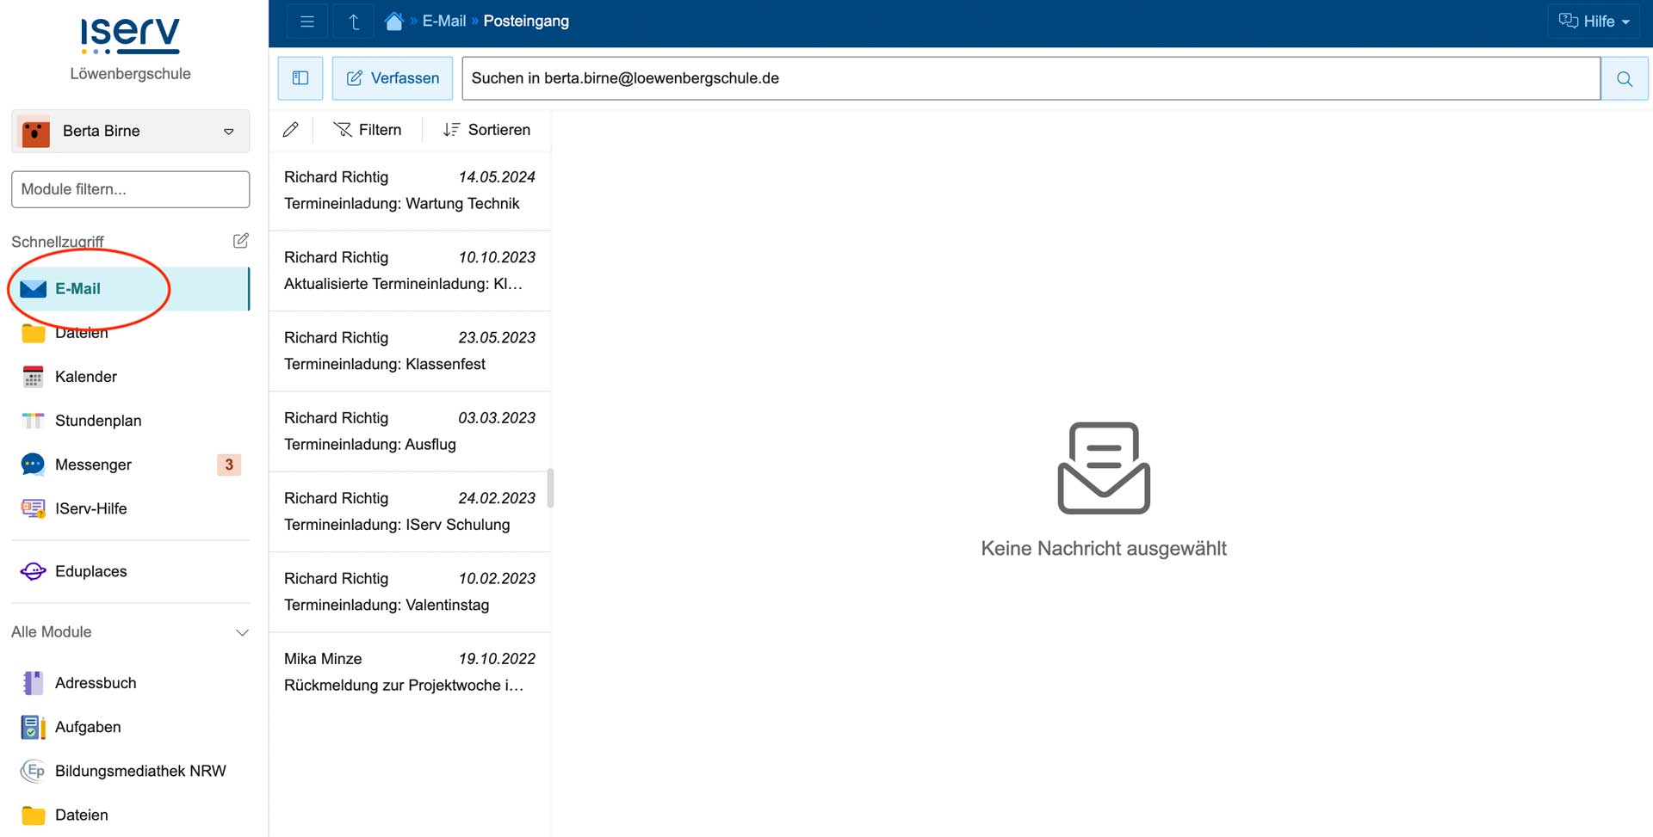Open Dateien under Alle Module
Image resolution: width=1653 pixels, height=837 pixels.
(131, 815)
